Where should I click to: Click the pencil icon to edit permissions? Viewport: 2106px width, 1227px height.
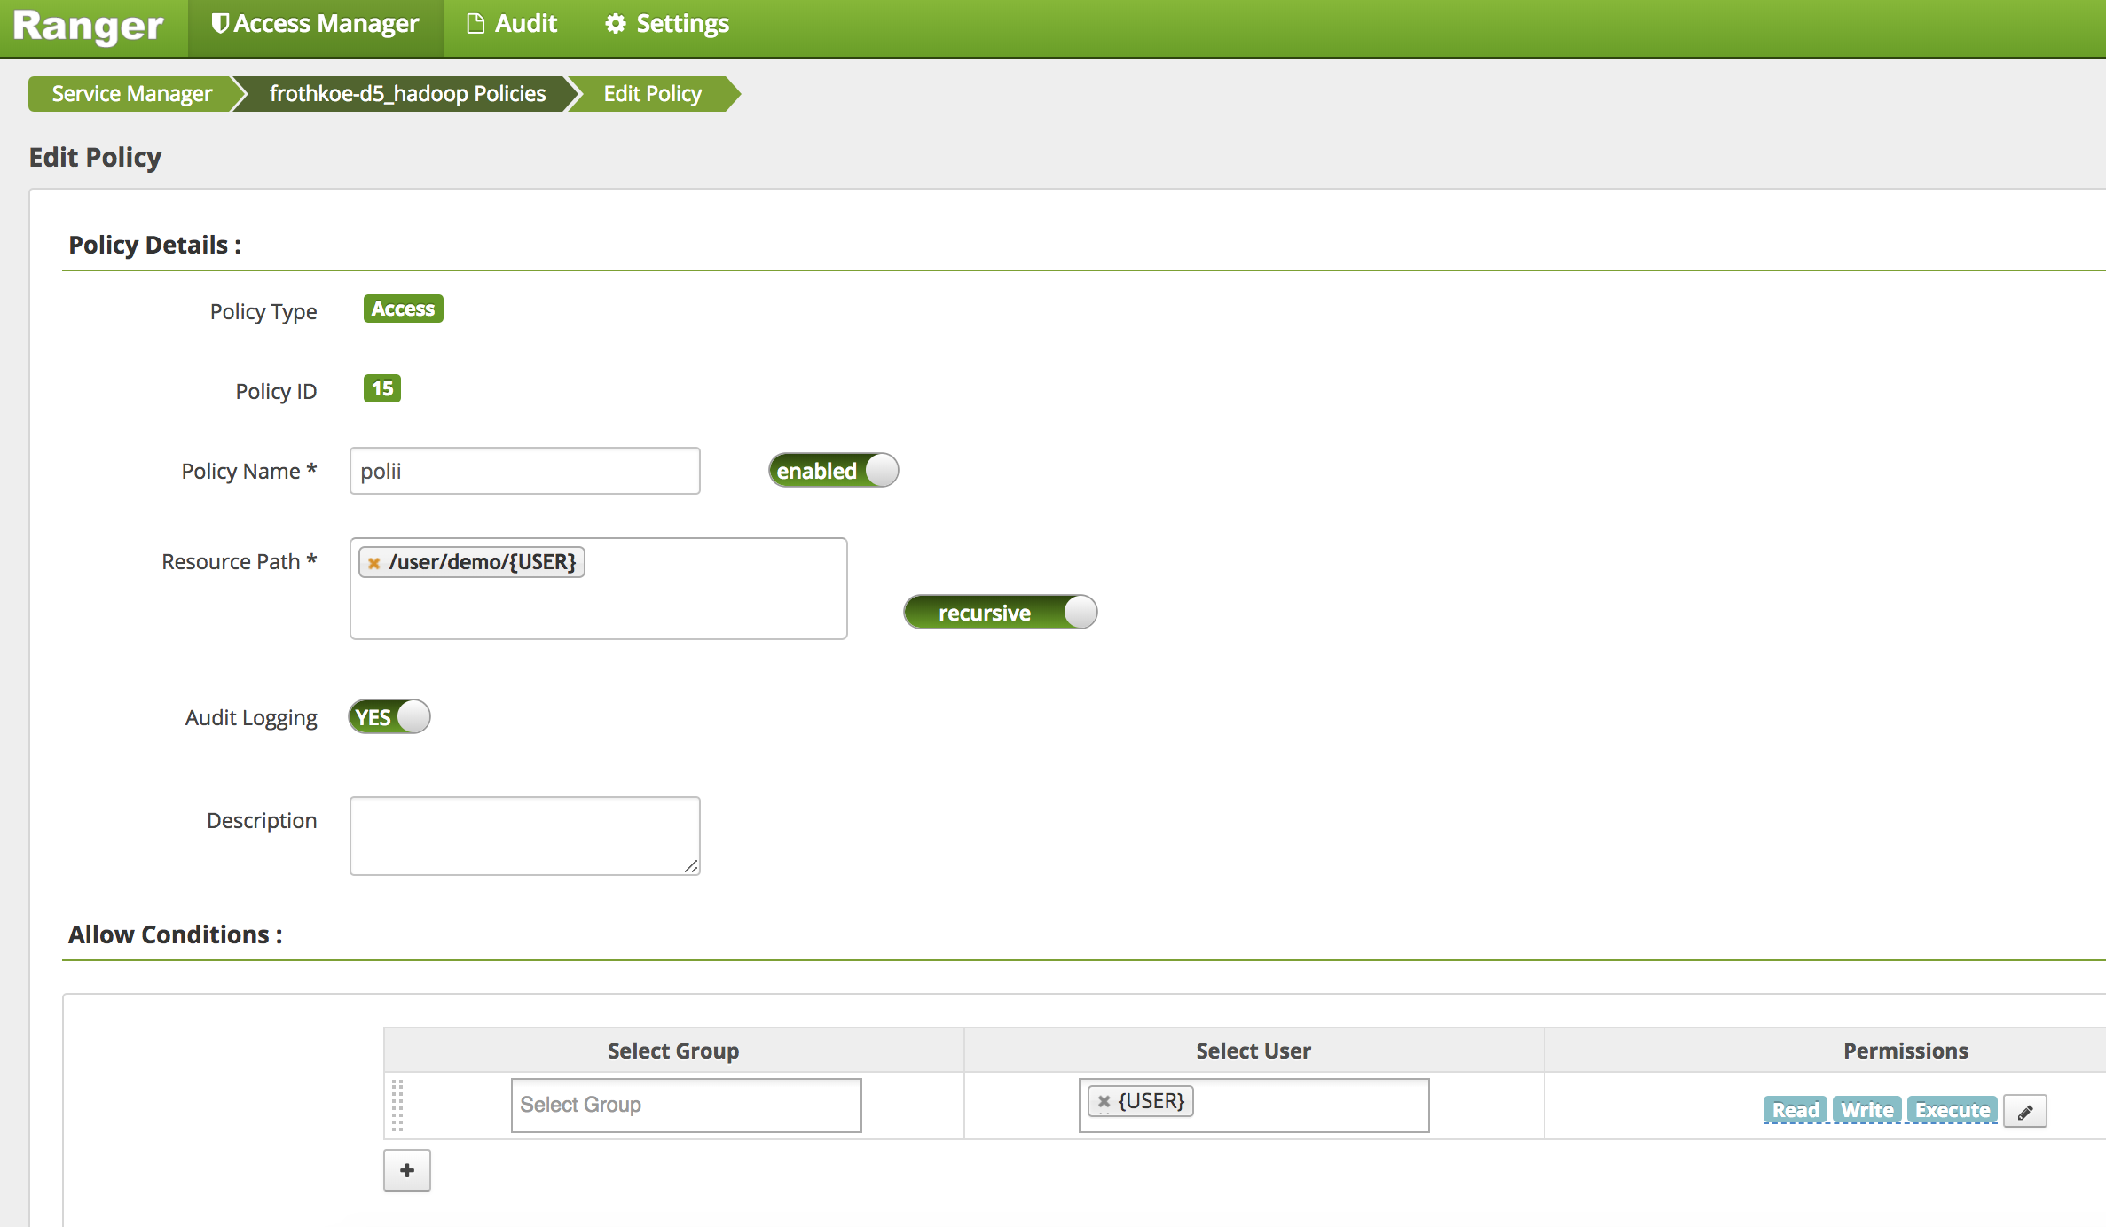point(2025,1111)
